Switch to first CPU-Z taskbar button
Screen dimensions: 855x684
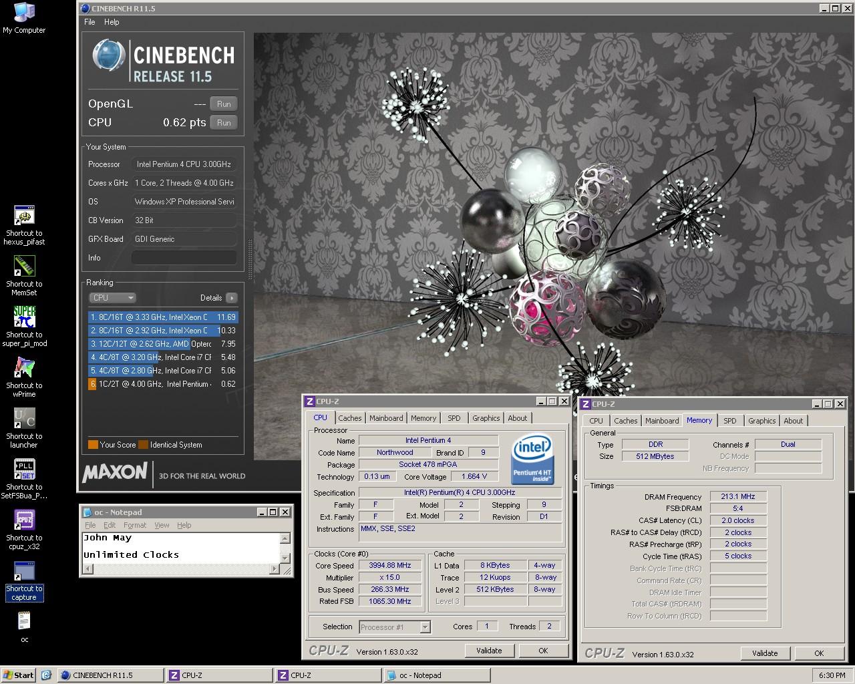(219, 675)
